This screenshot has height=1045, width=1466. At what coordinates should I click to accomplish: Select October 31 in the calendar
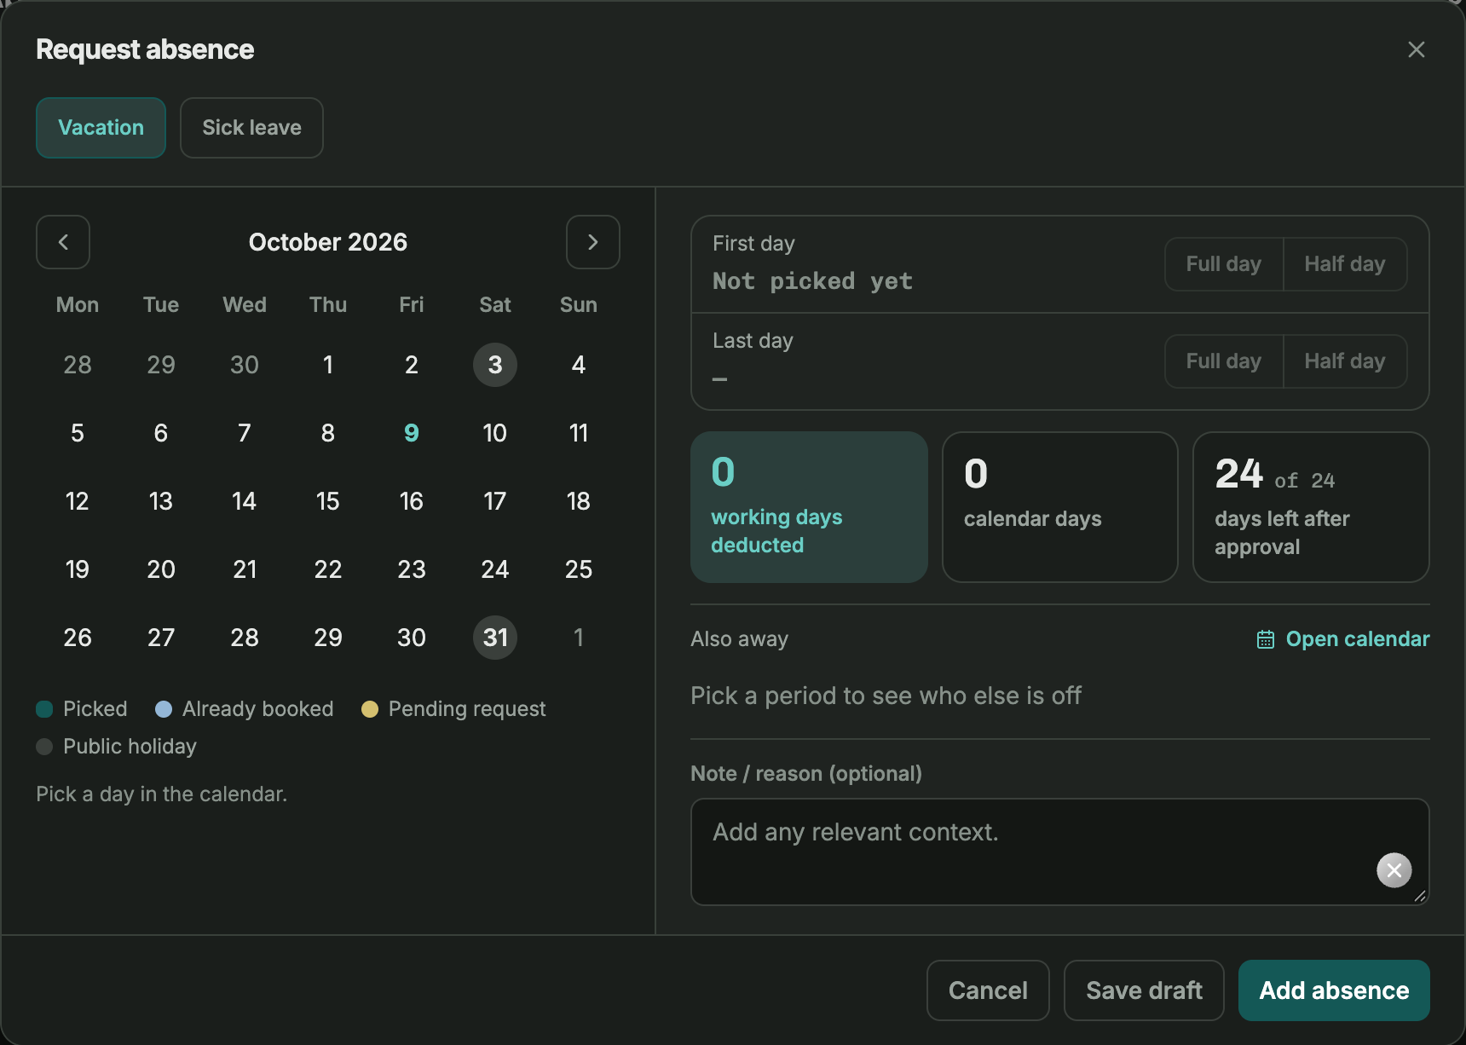[495, 638]
